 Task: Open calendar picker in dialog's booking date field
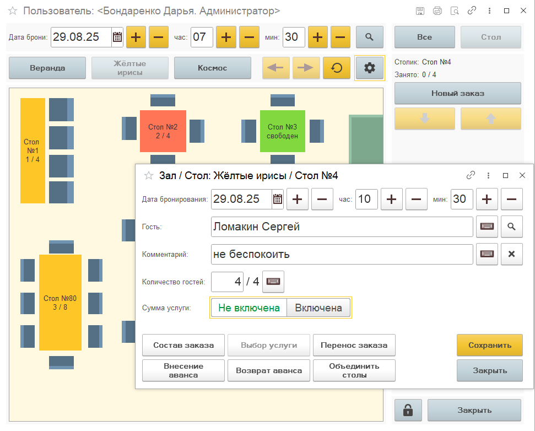278,200
